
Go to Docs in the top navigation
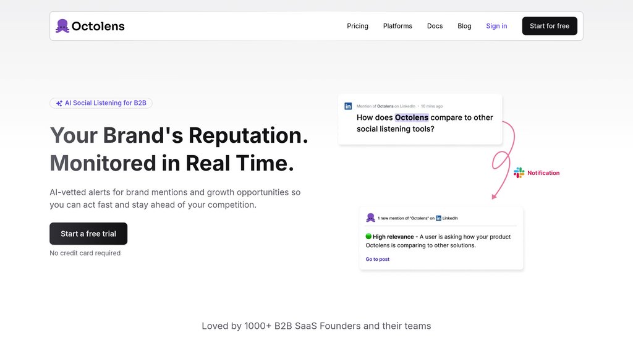(435, 26)
